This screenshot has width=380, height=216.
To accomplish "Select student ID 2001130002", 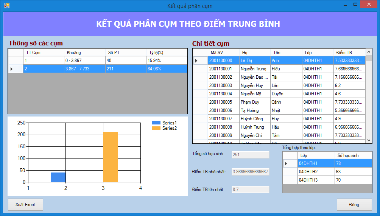I will [224, 77].
